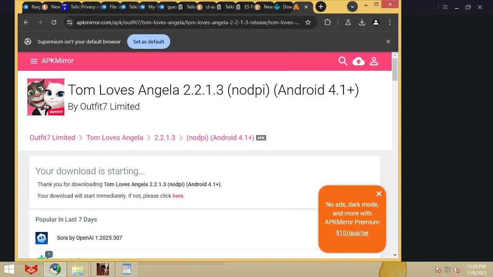493x277 pixels.
Task: Open the network tray icon
Action: click(x=448, y=270)
